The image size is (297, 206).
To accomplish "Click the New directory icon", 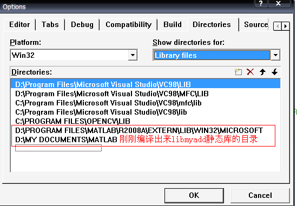I will click(238, 72).
